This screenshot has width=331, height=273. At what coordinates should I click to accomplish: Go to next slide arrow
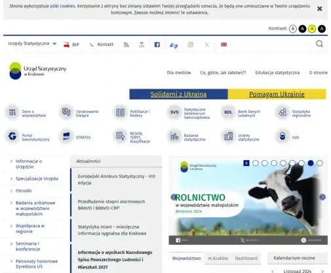click(322, 197)
